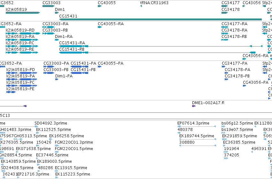Select the tRNA:CR31963 gene label
This screenshot has width=272, height=179.
(154, 3)
